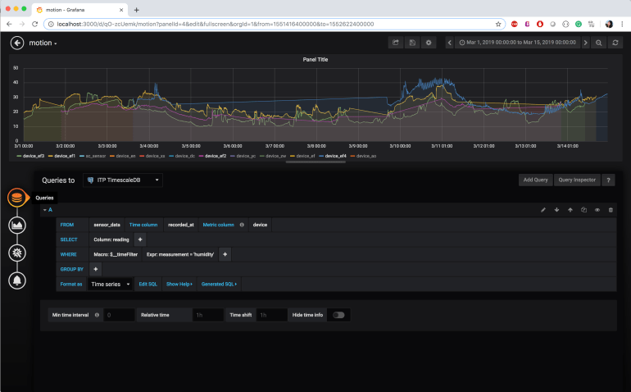Open the Visualization tab in sidebar
The image size is (631, 392).
coord(16,226)
